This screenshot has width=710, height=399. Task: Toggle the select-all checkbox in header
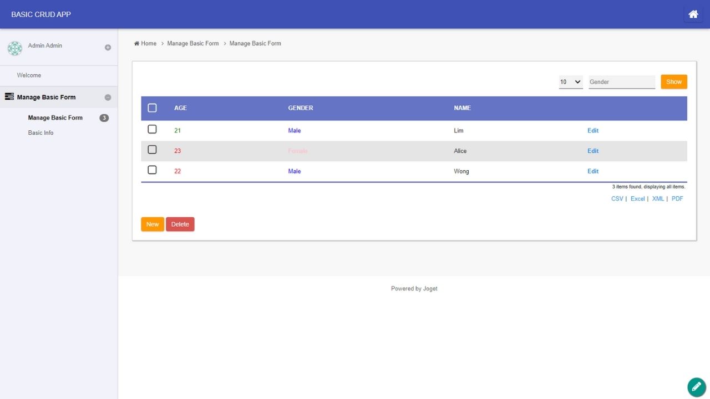[x=152, y=108]
